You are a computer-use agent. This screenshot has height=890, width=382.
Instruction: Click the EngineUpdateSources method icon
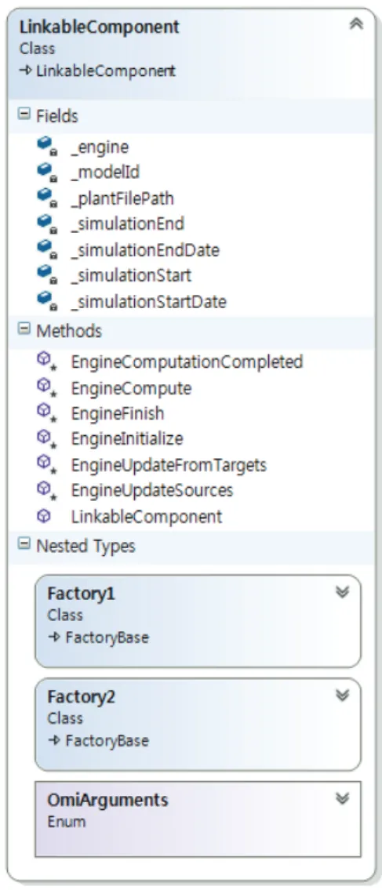click(46, 490)
